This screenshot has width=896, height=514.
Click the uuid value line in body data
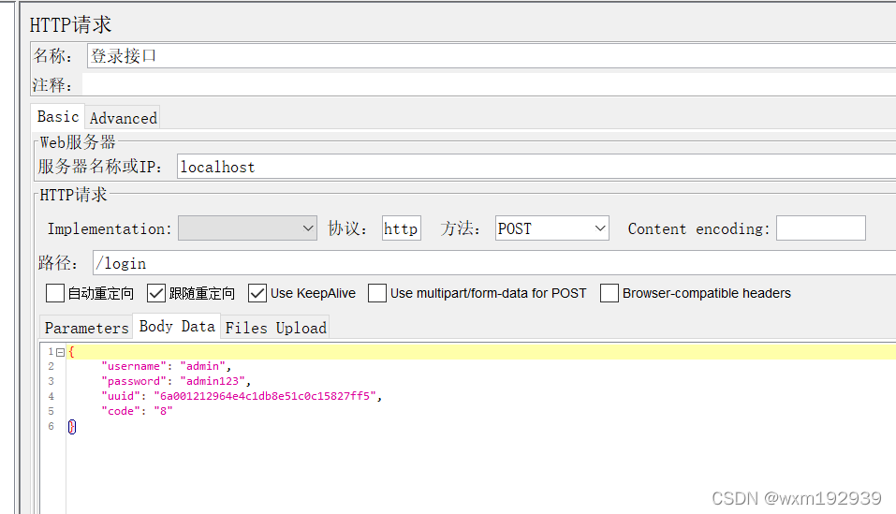(242, 396)
